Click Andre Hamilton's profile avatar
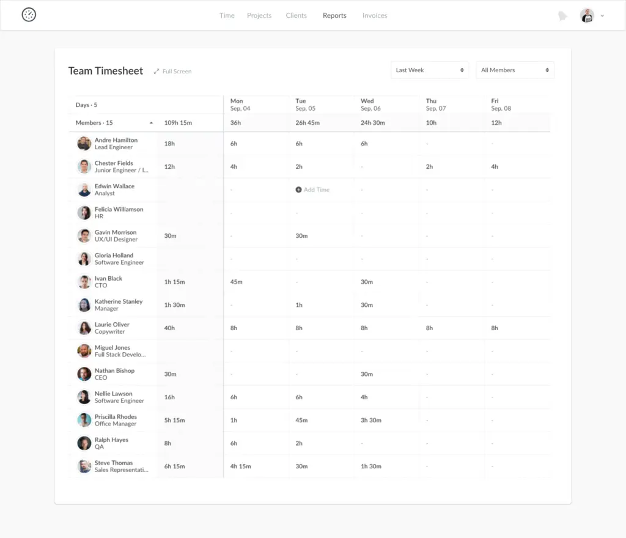This screenshot has width=626, height=538. pos(84,143)
